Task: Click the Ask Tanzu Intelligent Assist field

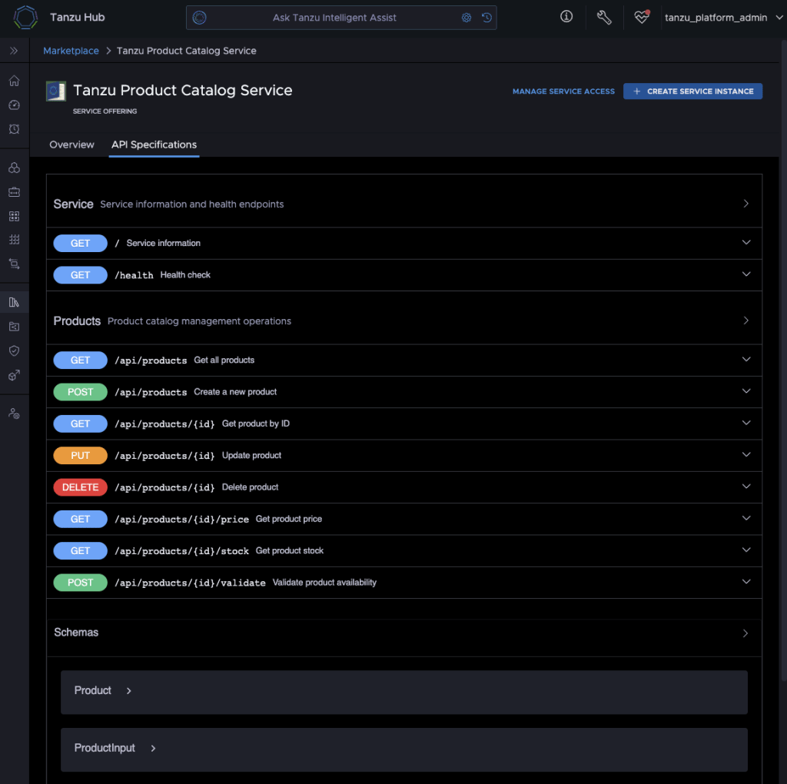Action: point(335,18)
